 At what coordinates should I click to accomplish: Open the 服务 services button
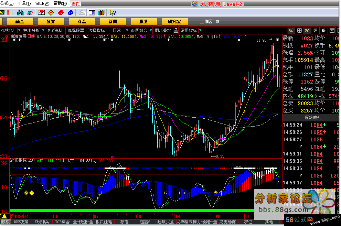tap(144, 22)
